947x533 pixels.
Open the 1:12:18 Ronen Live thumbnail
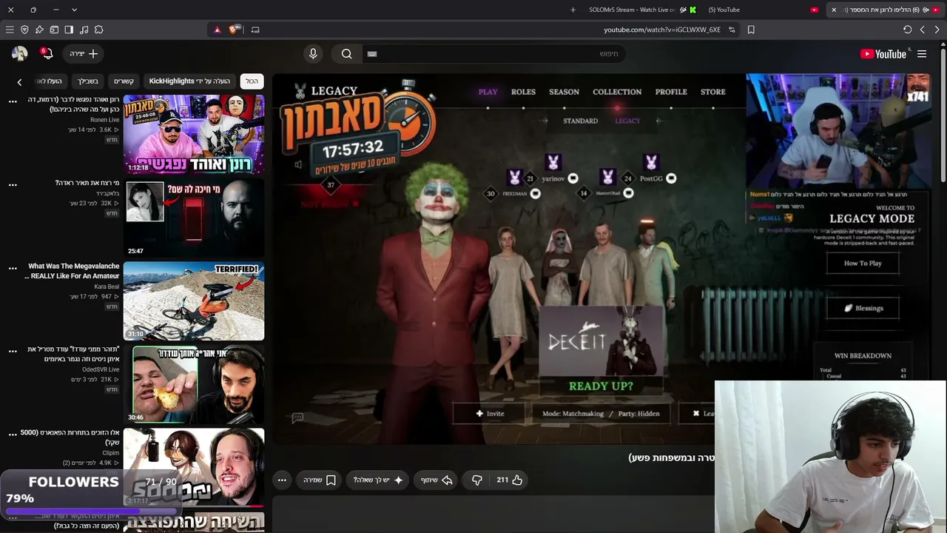(194, 134)
